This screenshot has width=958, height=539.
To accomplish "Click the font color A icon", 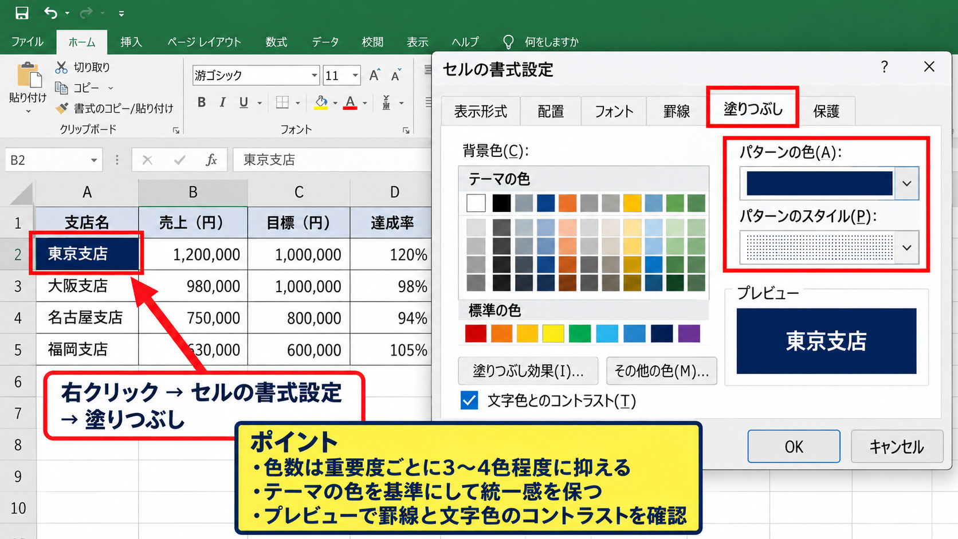I will click(350, 103).
